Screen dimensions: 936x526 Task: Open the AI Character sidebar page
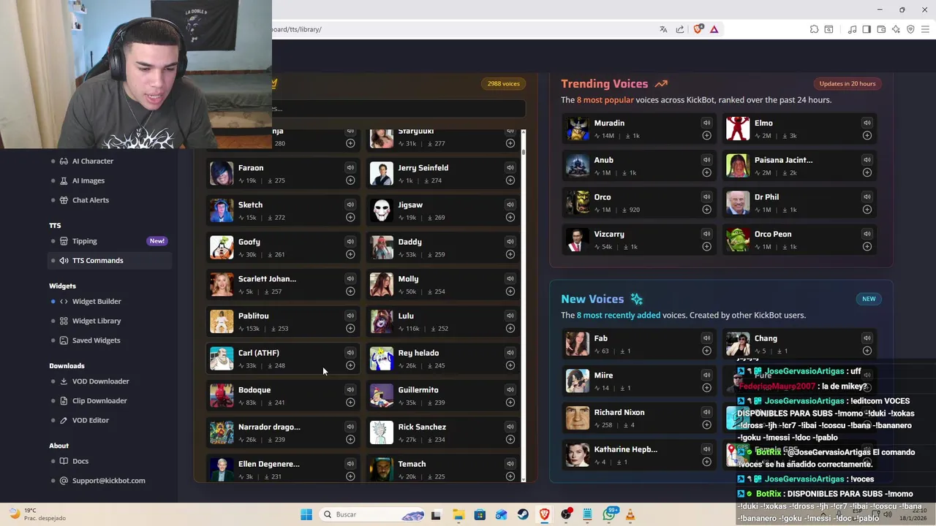93,161
